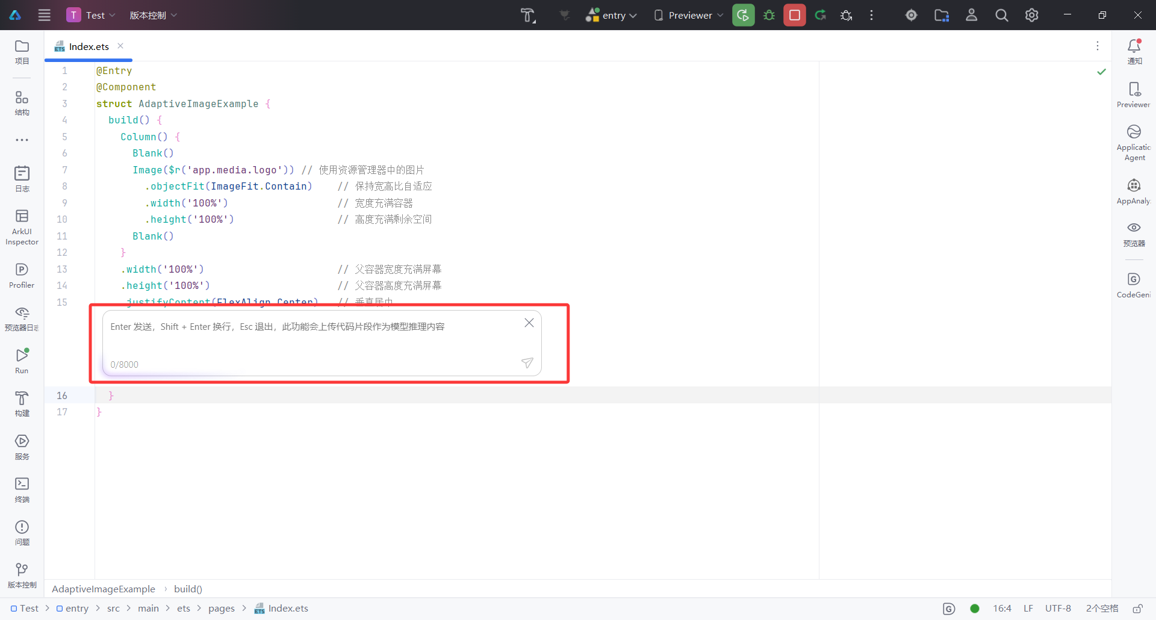1156x620 pixels.
Task: Open the Project (项目) panel
Action: (x=22, y=52)
